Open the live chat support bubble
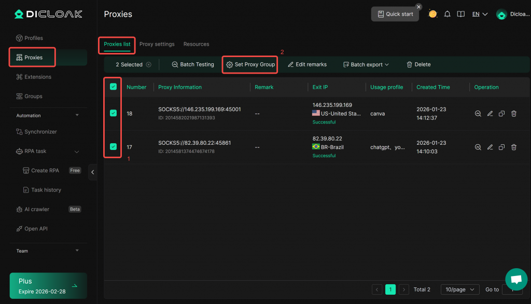 coord(516,279)
